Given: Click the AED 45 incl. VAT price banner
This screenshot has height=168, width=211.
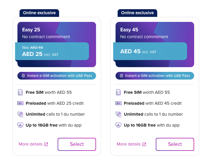Looking at the screenshot, I should [150, 51].
